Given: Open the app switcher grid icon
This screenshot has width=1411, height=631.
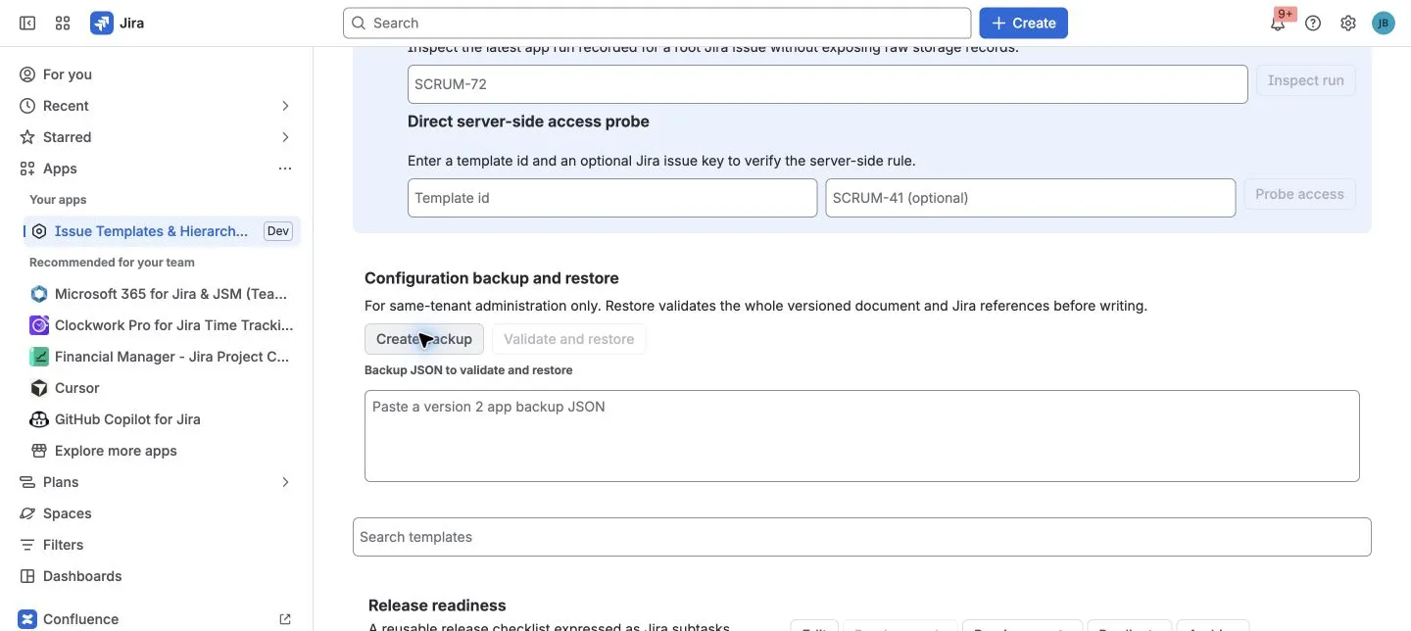Looking at the screenshot, I should [63, 23].
